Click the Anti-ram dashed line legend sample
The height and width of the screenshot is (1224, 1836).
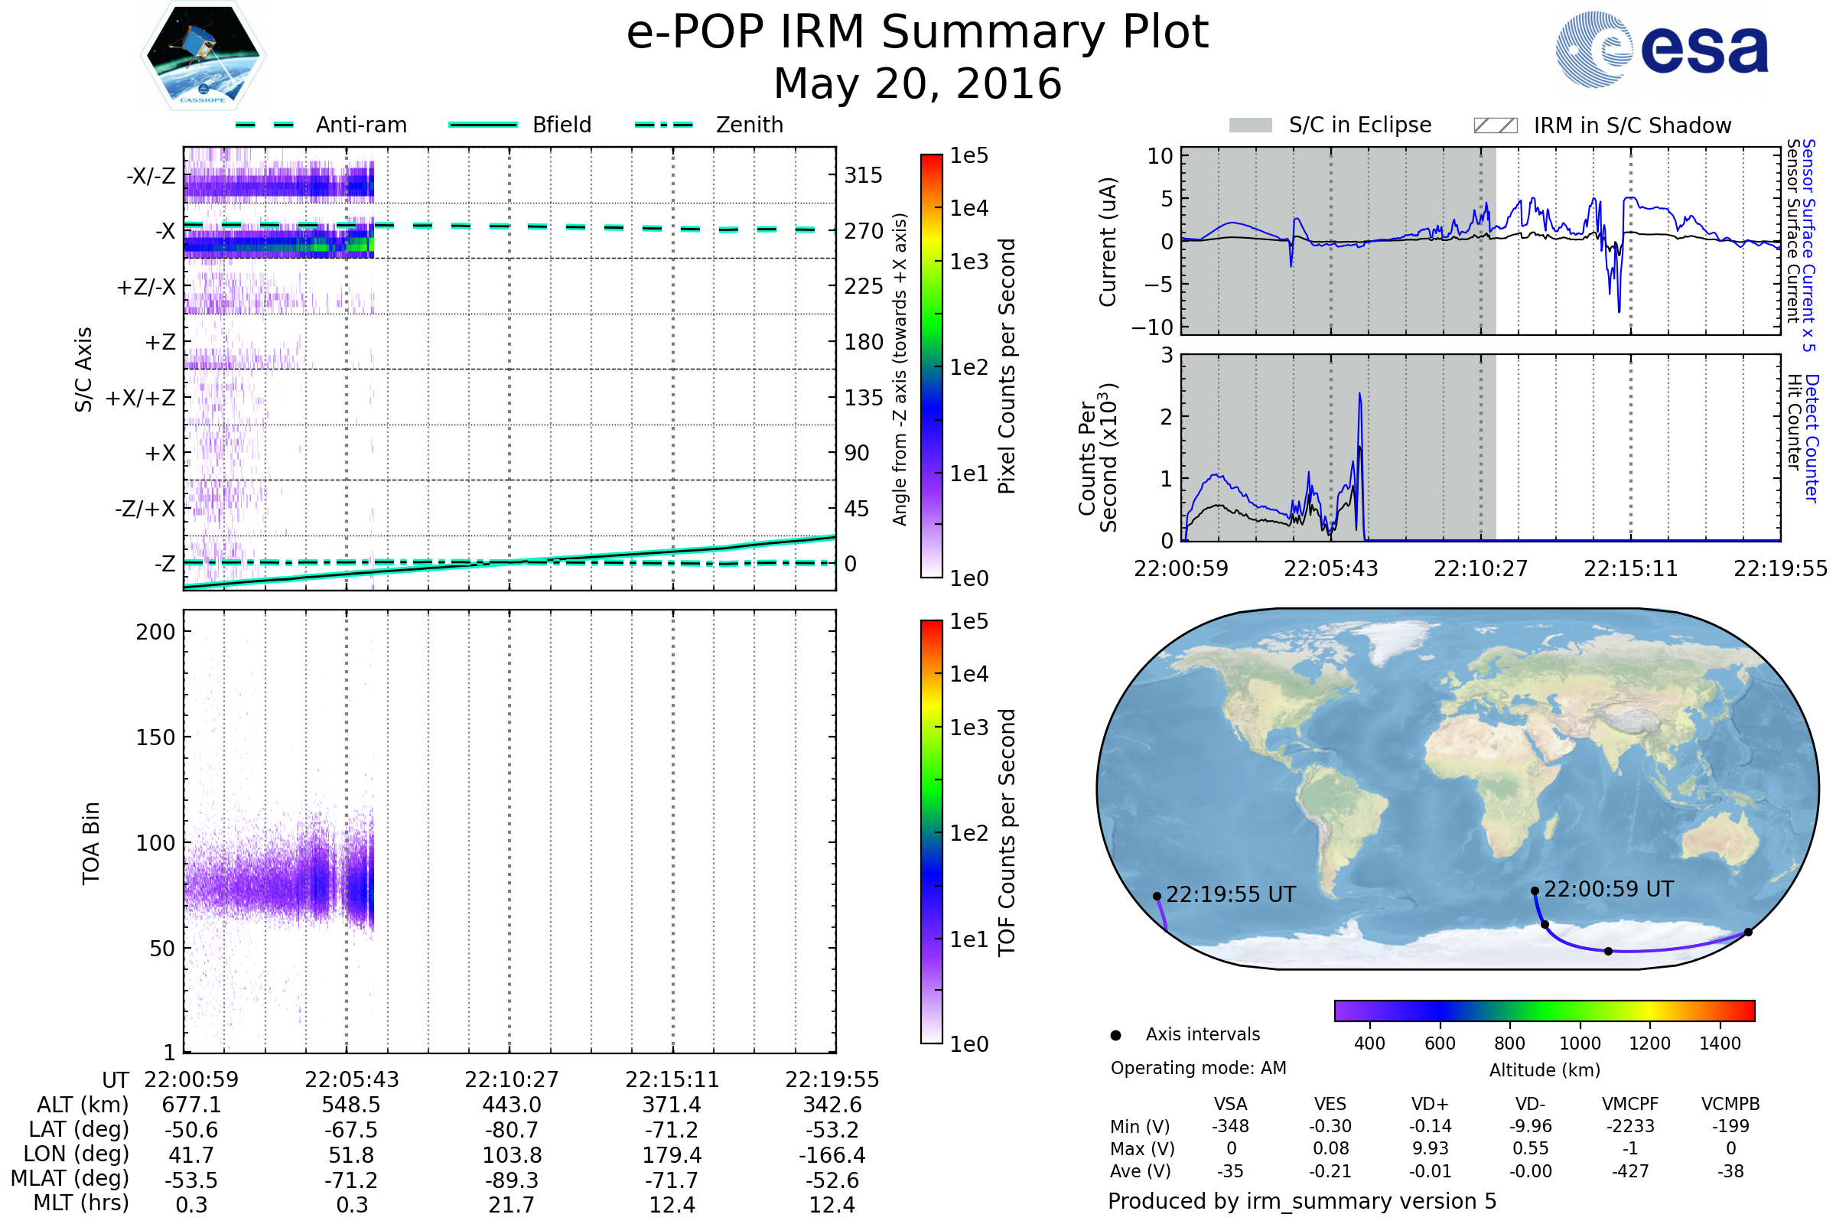pos(265,125)
